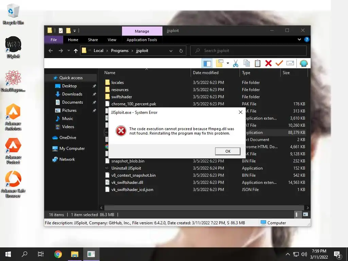Open Windows Start menu
This screenshot has width=348, height=261.
tap(8, 254)
